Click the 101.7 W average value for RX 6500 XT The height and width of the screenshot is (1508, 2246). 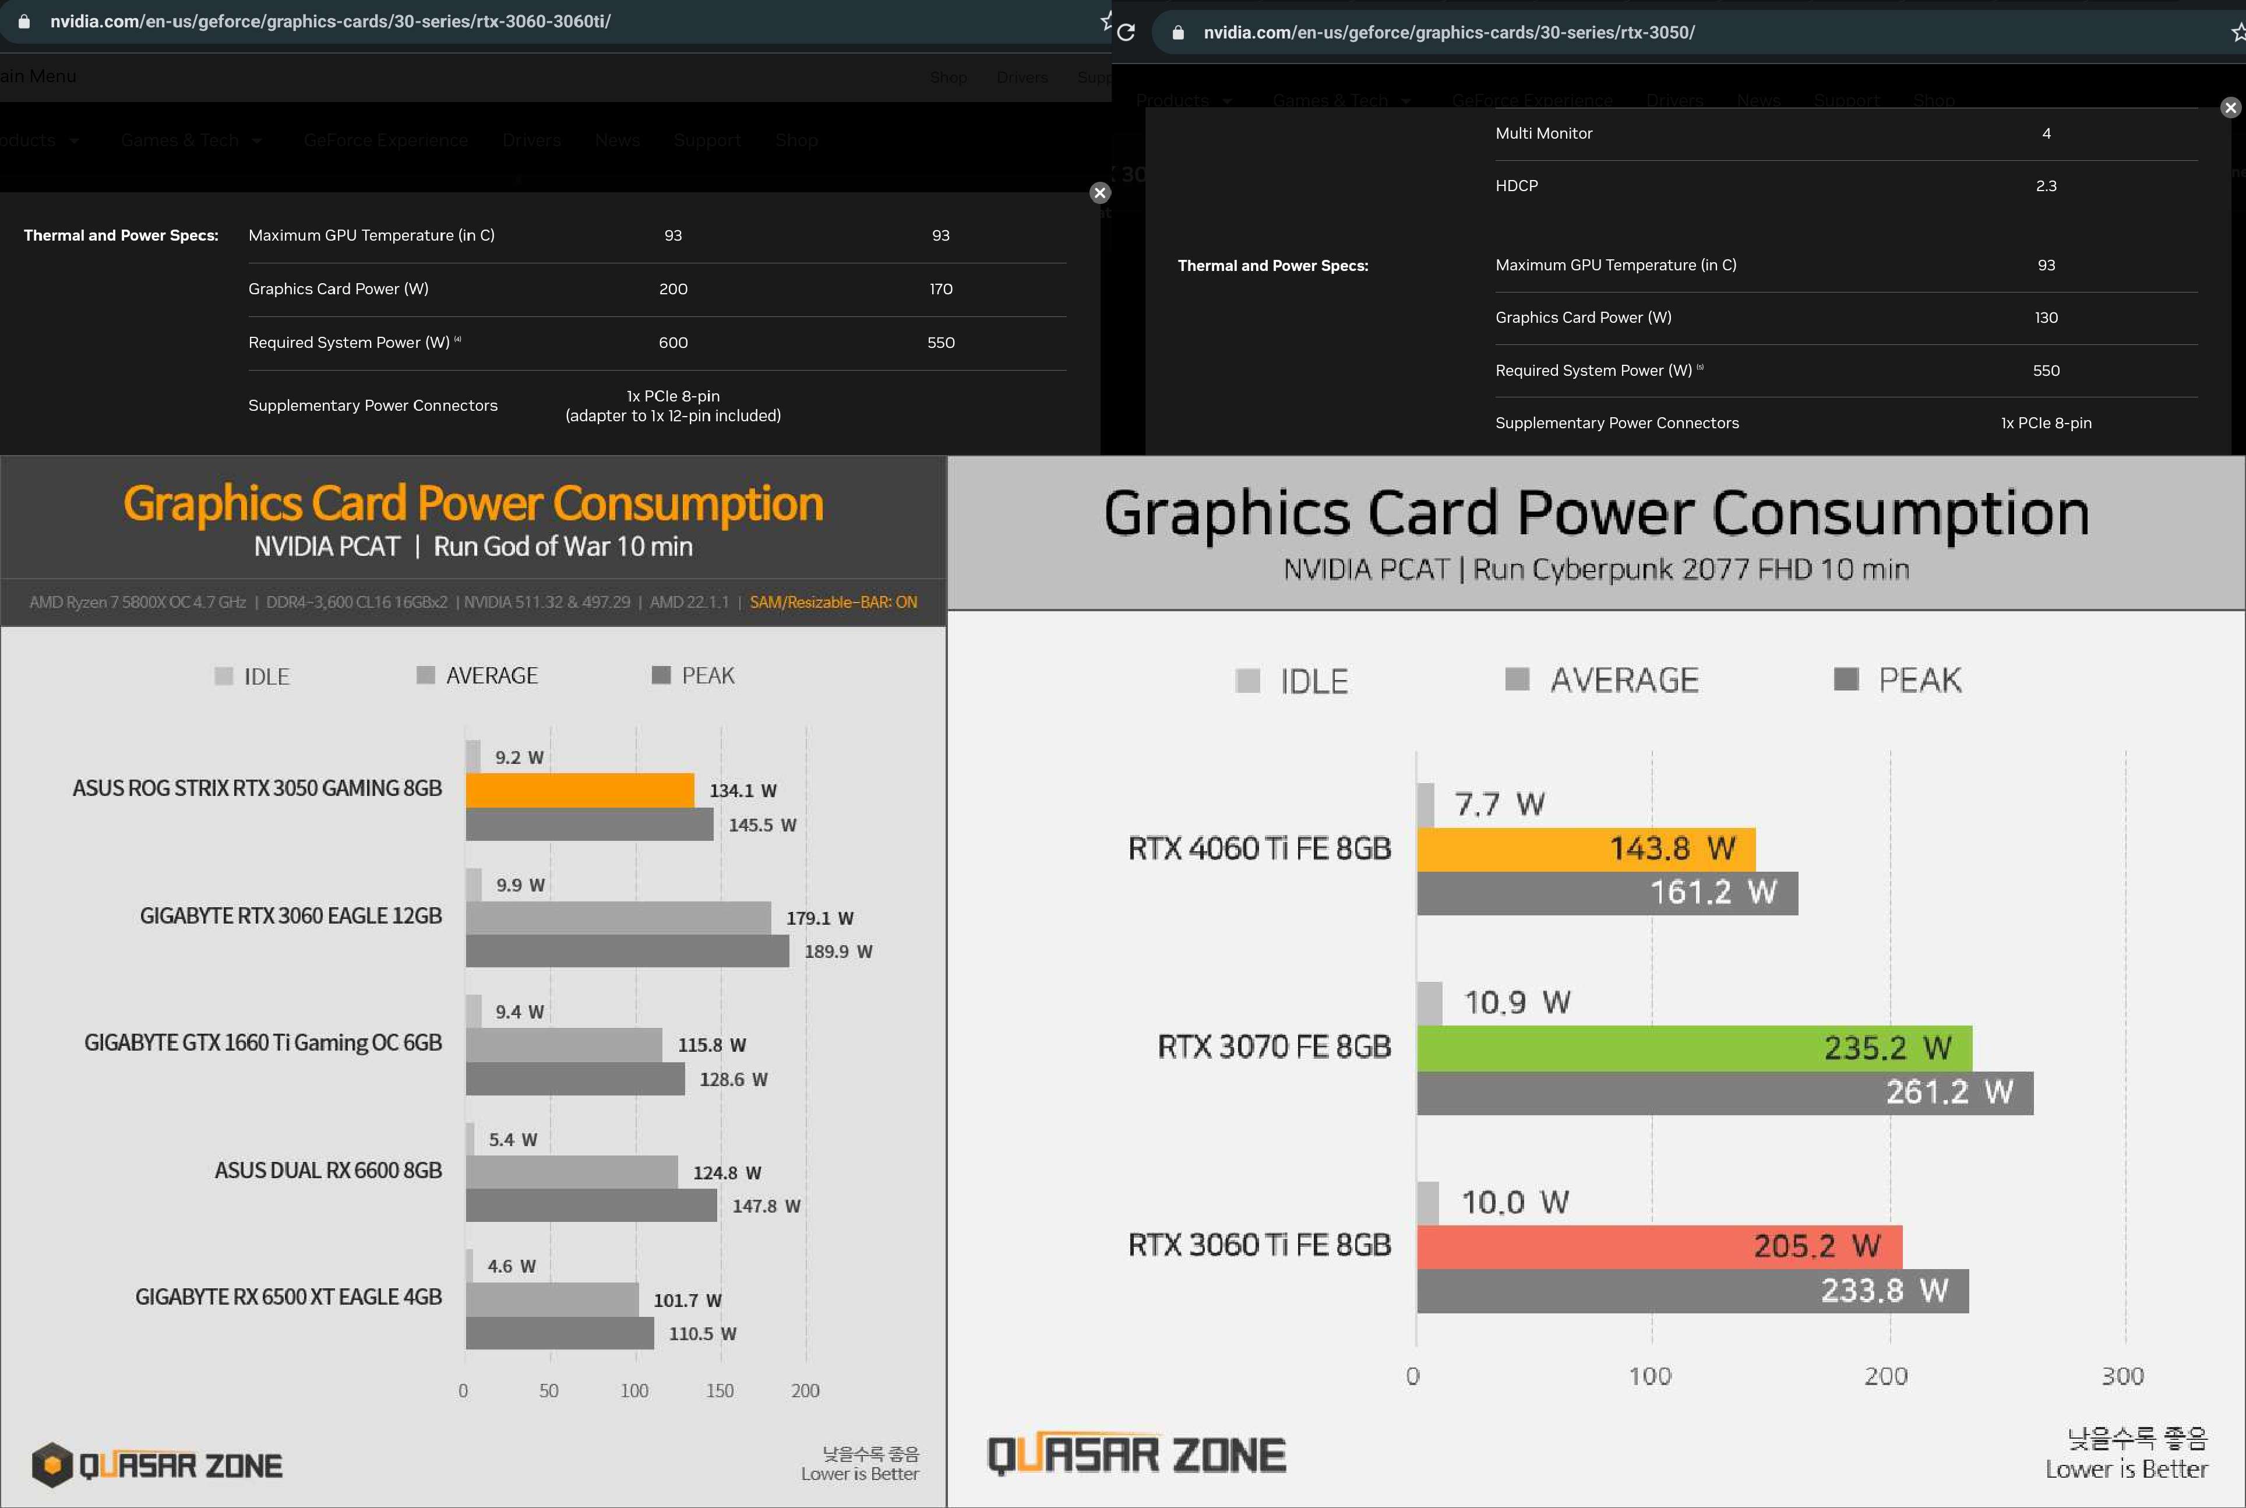(687, 1300)
